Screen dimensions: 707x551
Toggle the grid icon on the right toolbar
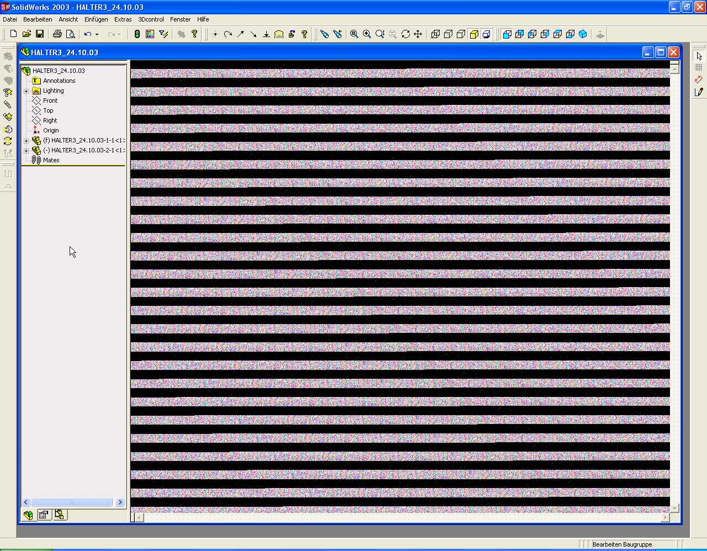coord(699,68)
